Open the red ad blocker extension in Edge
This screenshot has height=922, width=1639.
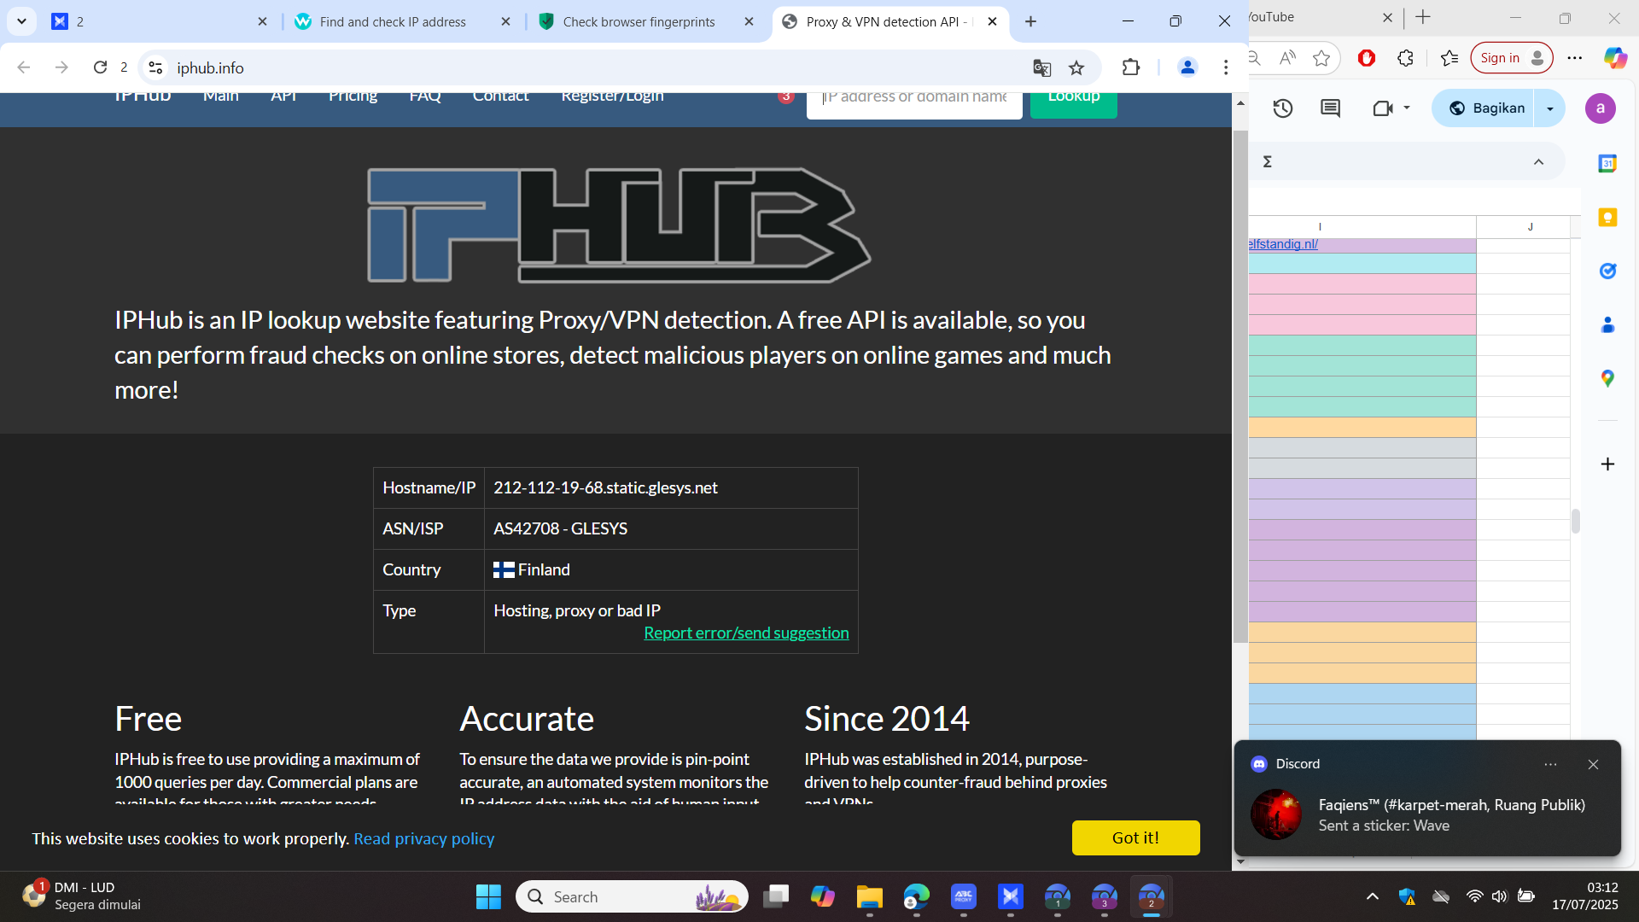[x=1367, y=58]
